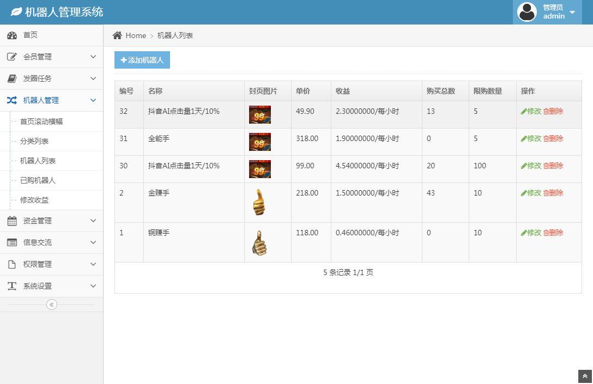Delete the 全能手 robot row
The image size is (593, 384).
[553, 138]
